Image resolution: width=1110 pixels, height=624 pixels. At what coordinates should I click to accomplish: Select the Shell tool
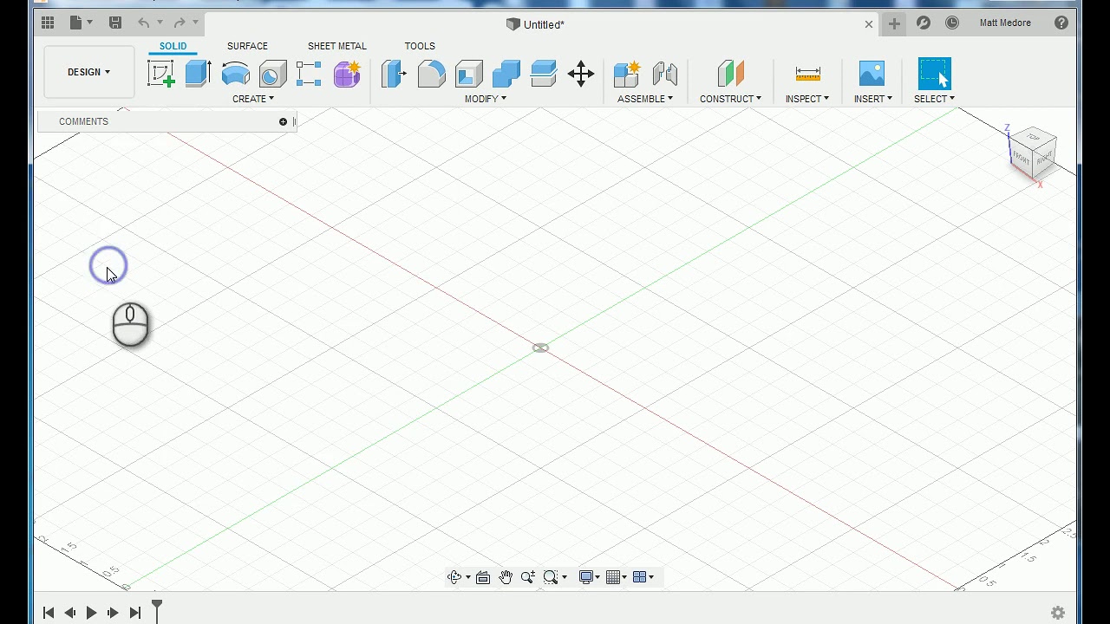[x=468, y=74]
